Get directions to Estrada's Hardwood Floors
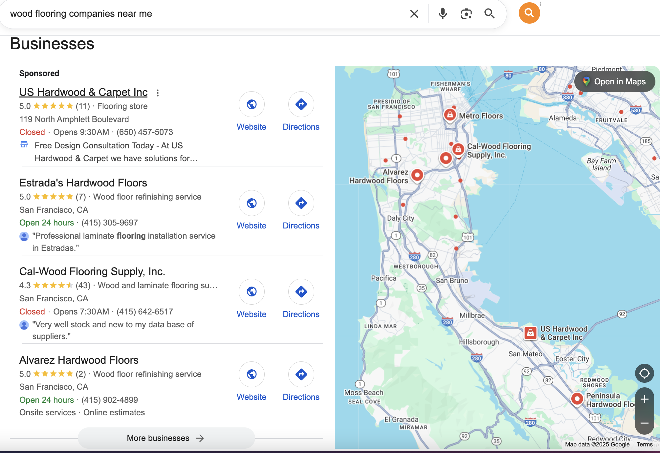This screenshot has width=660, height=453. 301,203
